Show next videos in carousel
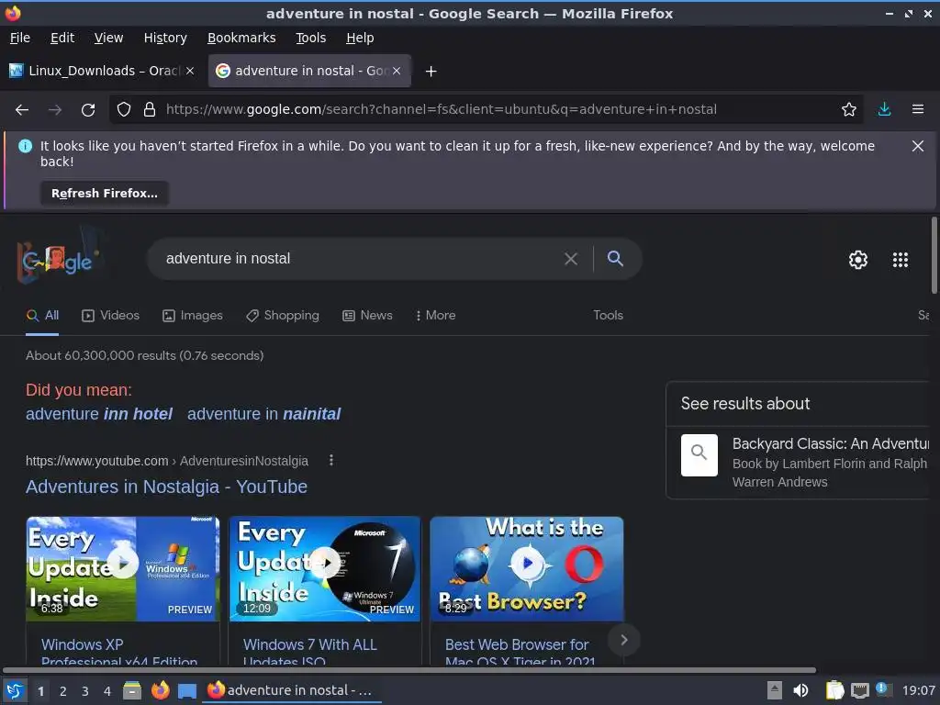 coord(623,640)
